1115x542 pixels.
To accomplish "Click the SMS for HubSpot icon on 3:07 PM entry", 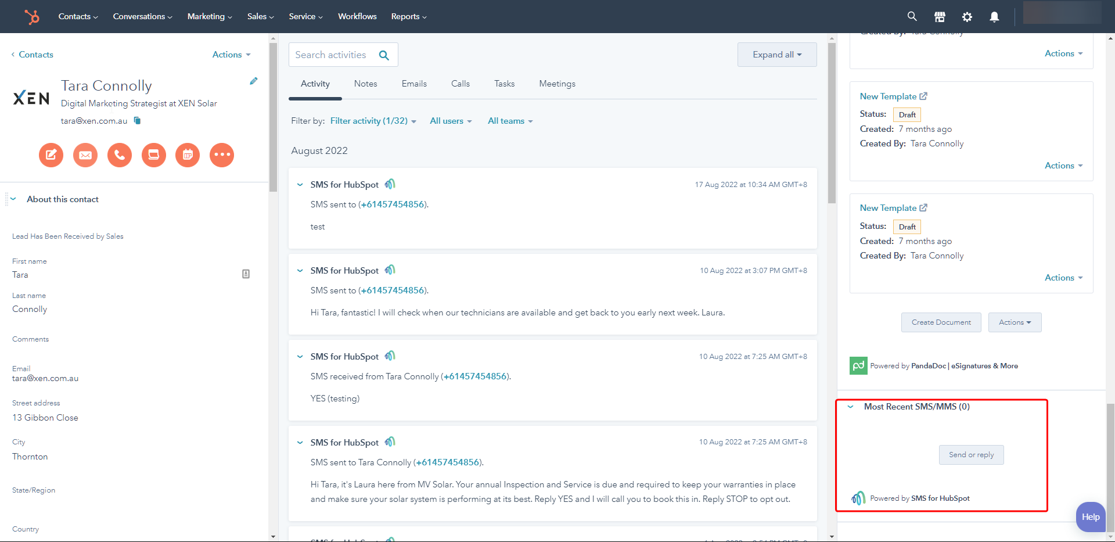I will (x=390, y=270).
